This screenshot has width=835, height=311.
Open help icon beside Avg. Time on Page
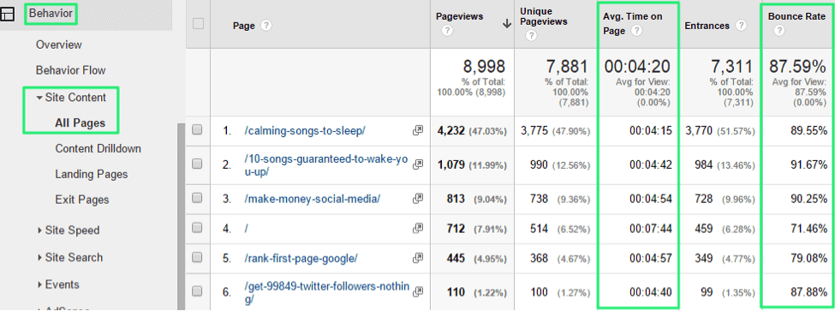[x=635, y=31]
